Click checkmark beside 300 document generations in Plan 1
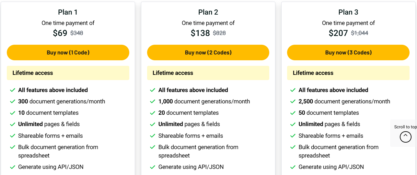 point(13,101)
